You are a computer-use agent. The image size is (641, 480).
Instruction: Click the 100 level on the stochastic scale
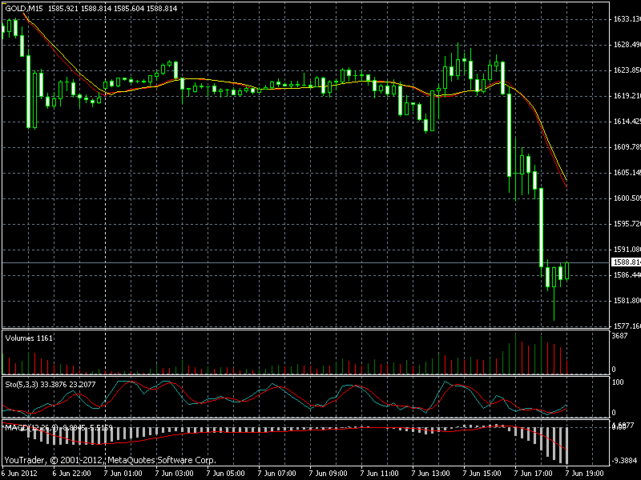pos(618,382)
